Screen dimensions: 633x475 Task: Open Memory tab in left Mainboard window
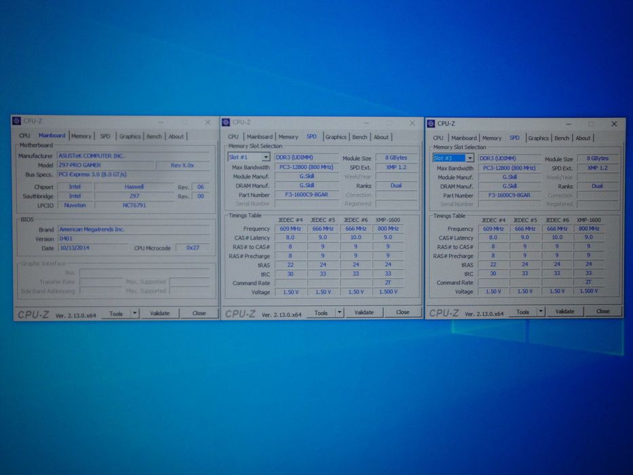[81, 136]
